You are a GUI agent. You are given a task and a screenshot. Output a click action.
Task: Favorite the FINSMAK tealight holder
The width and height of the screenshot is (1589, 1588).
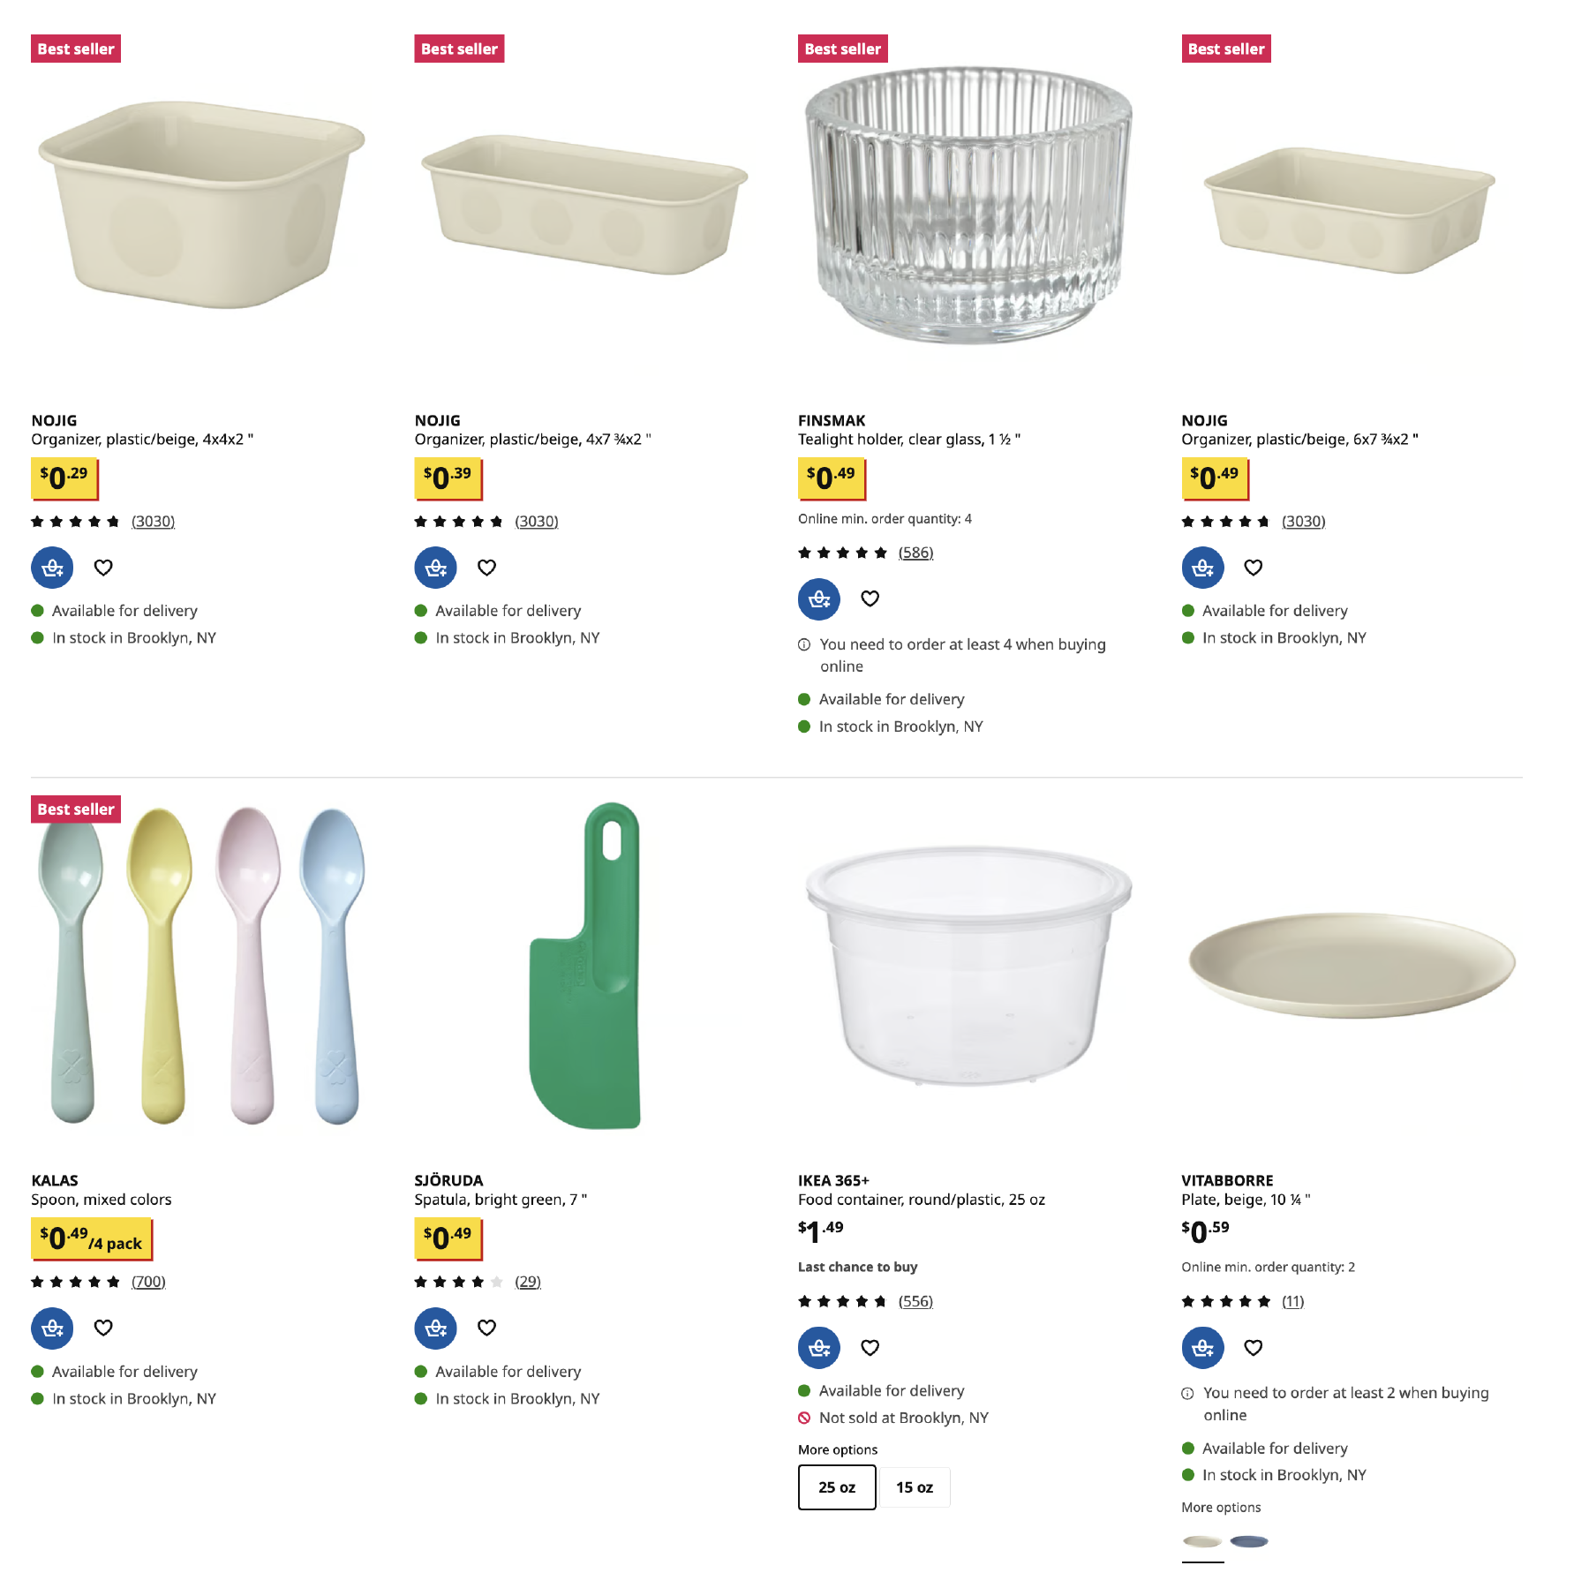870,598
